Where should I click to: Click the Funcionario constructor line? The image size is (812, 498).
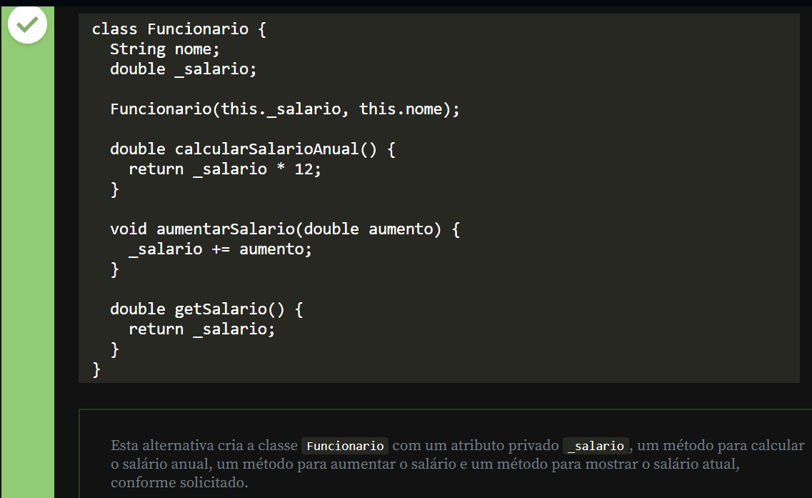(285, 109)
